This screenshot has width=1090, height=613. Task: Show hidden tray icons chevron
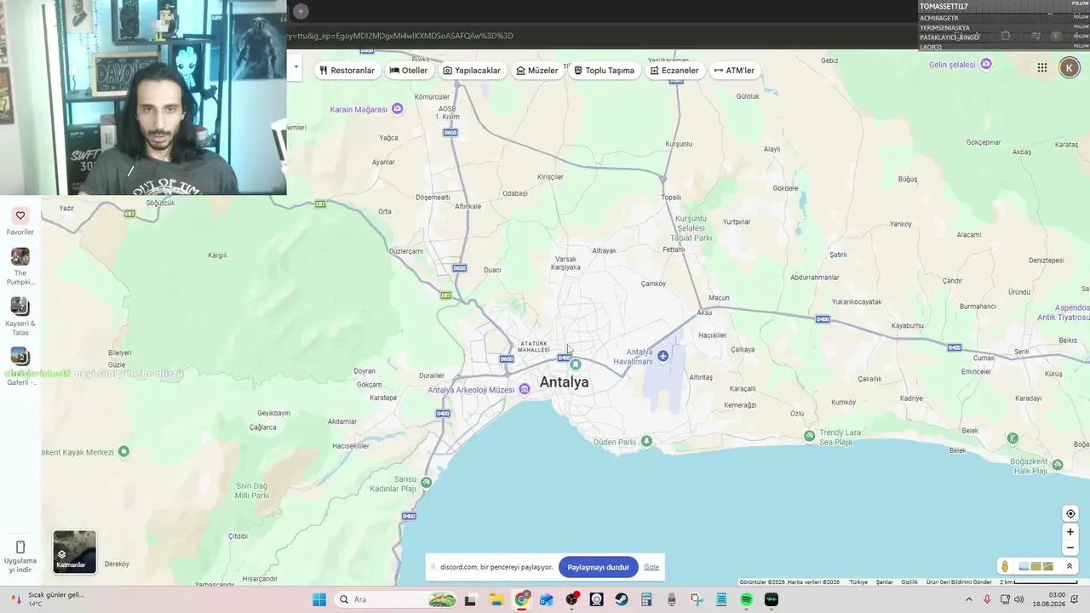(x=970, y=599)
